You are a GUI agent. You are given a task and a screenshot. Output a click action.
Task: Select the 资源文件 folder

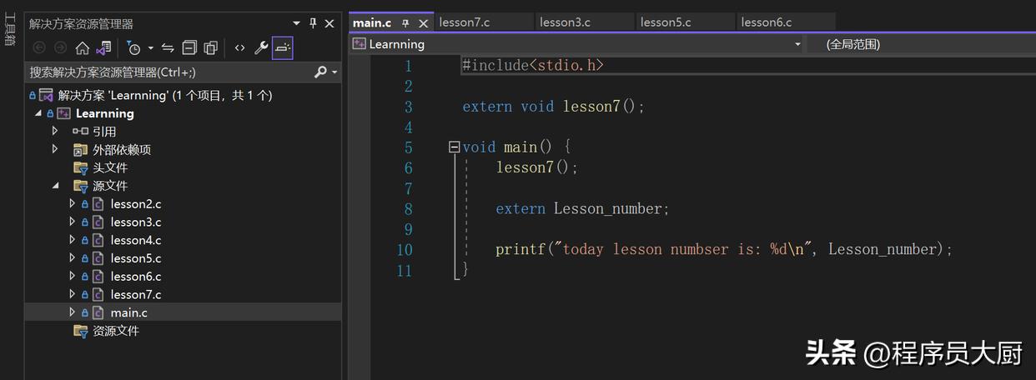[115, 331]
